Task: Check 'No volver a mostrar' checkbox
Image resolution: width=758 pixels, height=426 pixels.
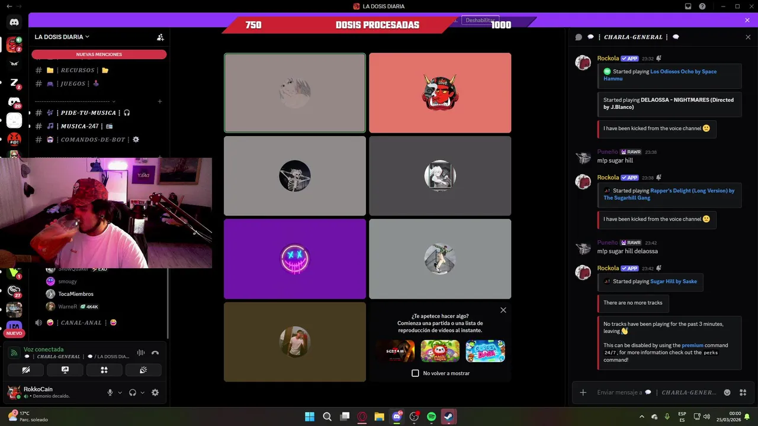Action: (x=415, y=373)
